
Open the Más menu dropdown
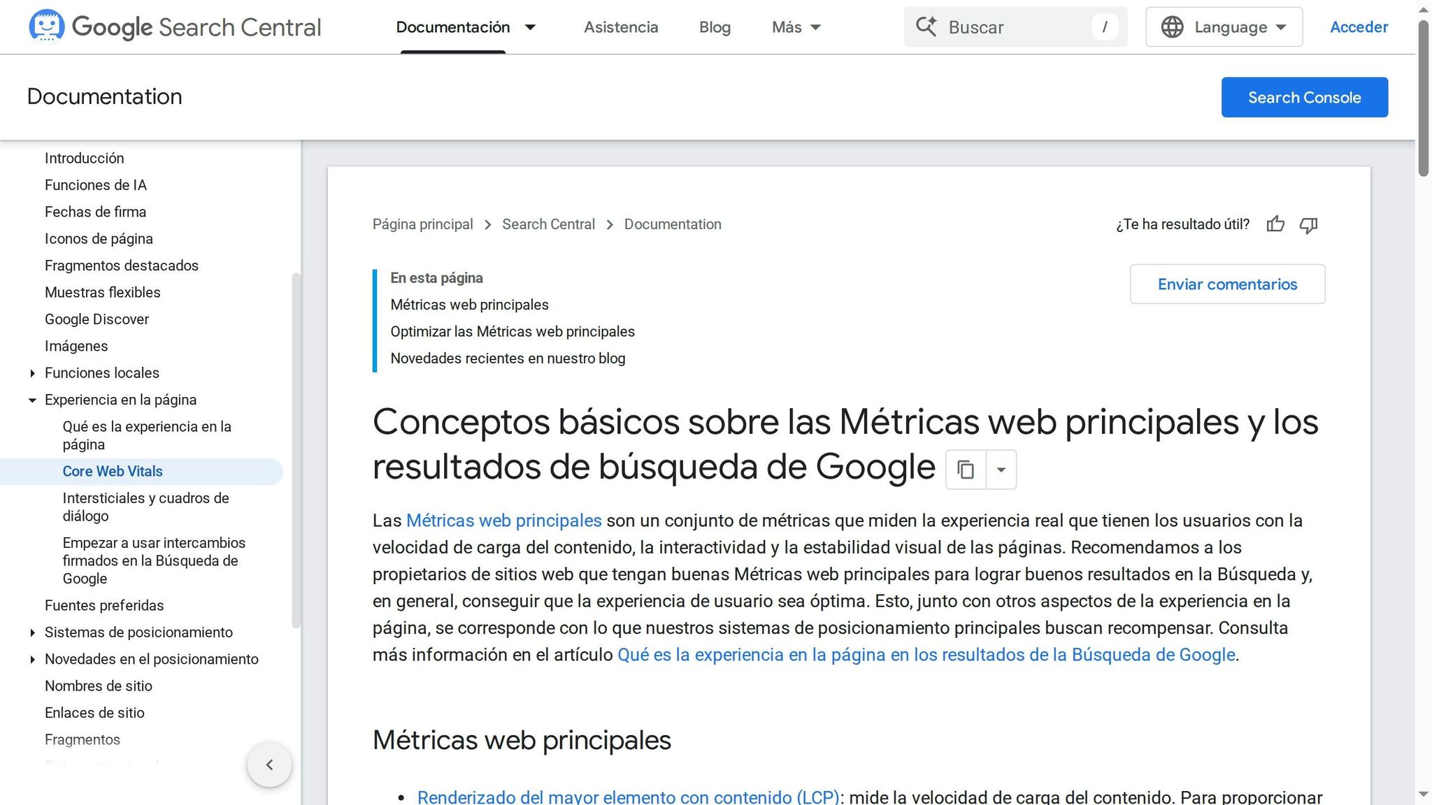click(x=796, y=27)
